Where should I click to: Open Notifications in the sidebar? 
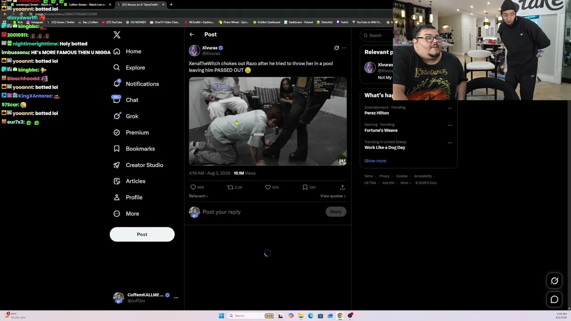(x=136, y=84)
